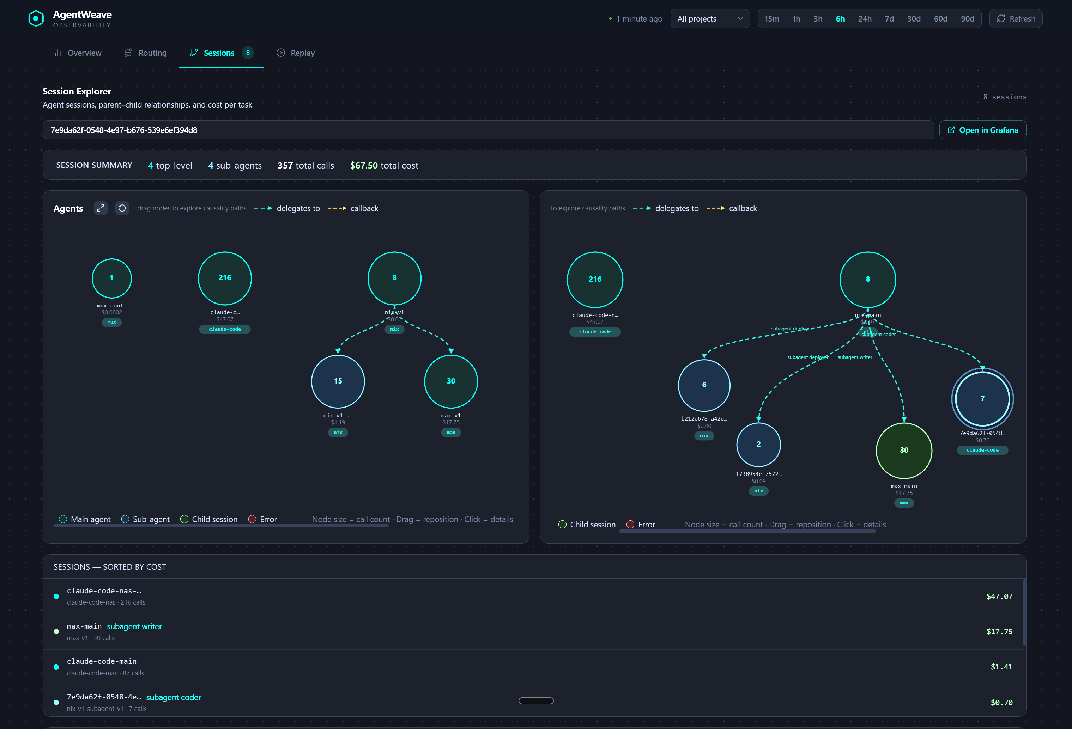Open the All projects dropdown

[x=710, y=18]
